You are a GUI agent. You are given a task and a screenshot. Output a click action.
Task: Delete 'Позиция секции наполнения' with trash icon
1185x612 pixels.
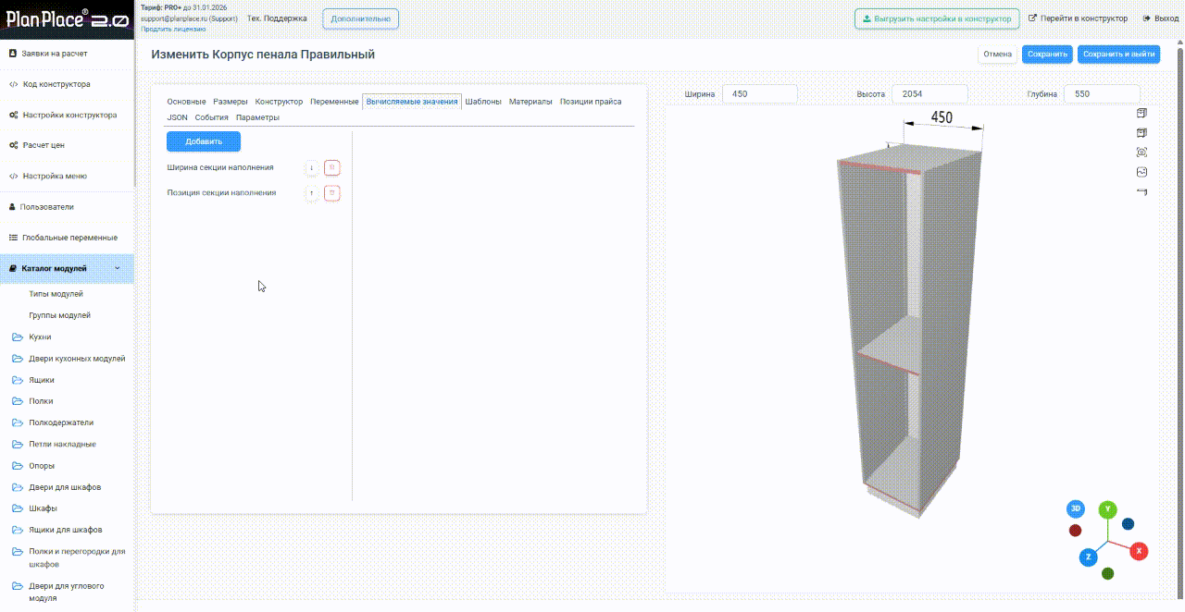(x=333, y=193)
